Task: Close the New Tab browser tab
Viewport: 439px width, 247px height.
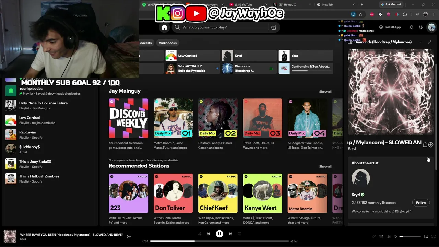Action: 354,5
